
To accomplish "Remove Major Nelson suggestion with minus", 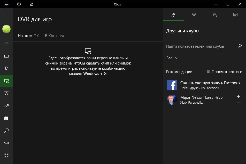I will tap(239, 103).
